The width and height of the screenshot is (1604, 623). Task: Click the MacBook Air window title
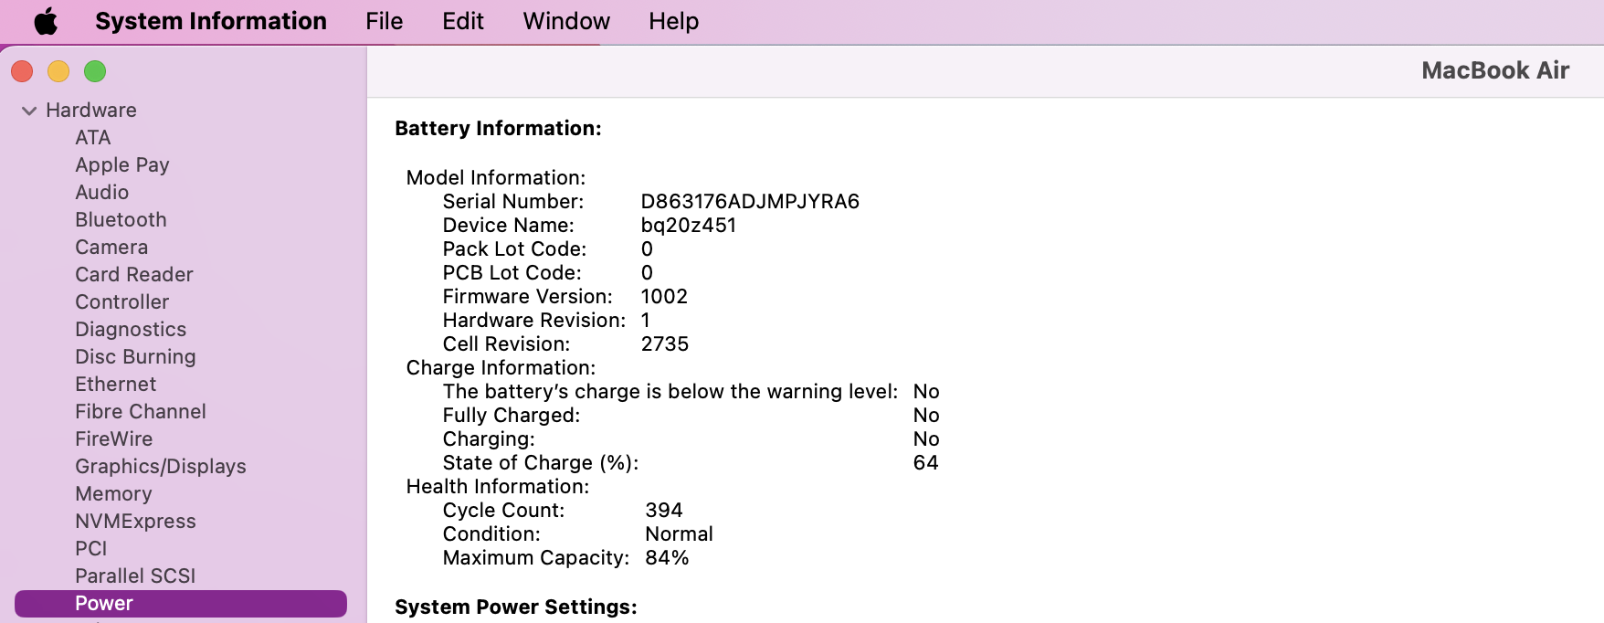tap(1495, 70)
